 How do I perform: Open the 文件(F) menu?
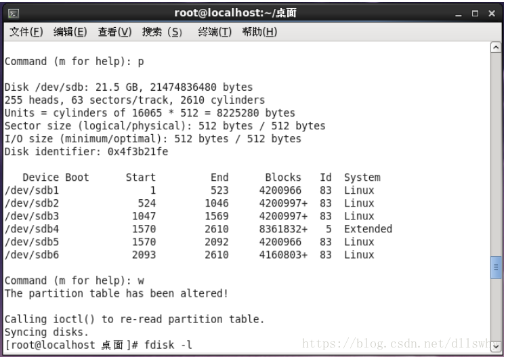pos(26,32)
